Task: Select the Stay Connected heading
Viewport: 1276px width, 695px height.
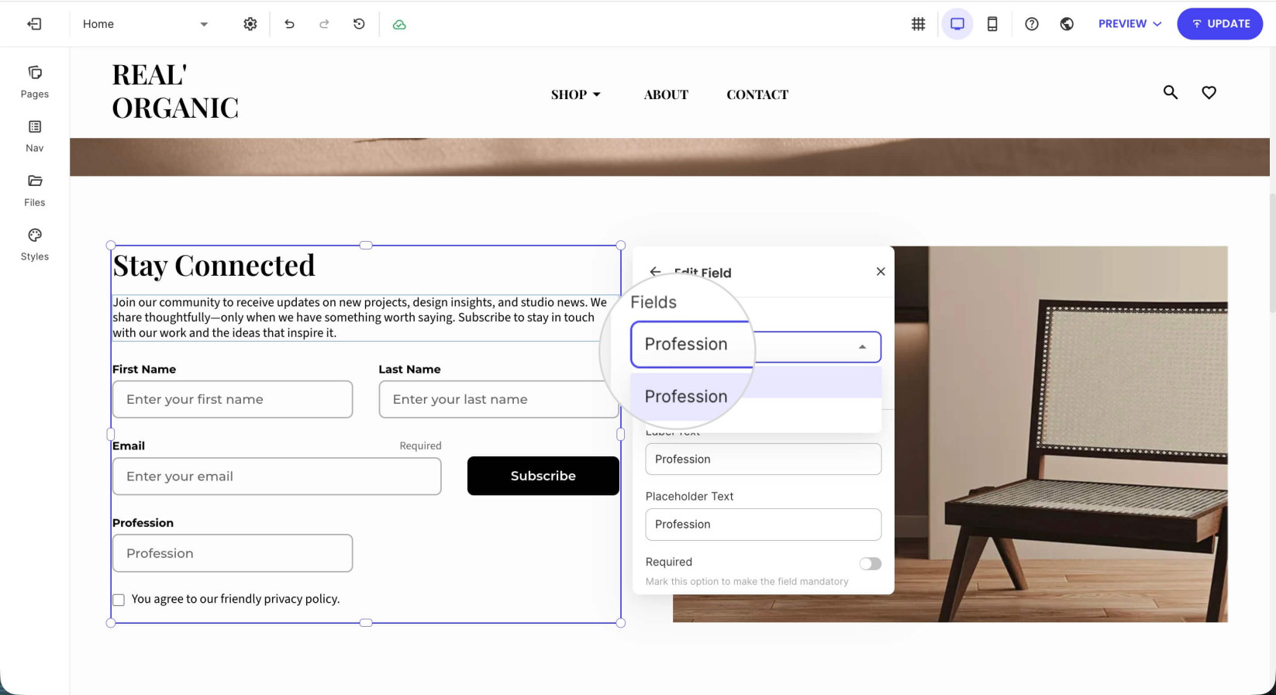Action: 214,266
